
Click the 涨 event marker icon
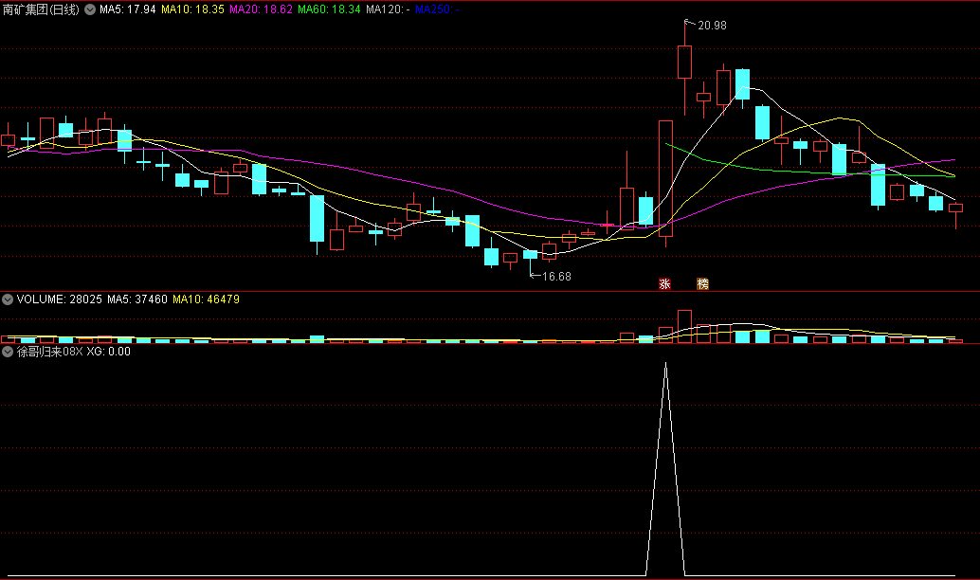tap(665, 283)
